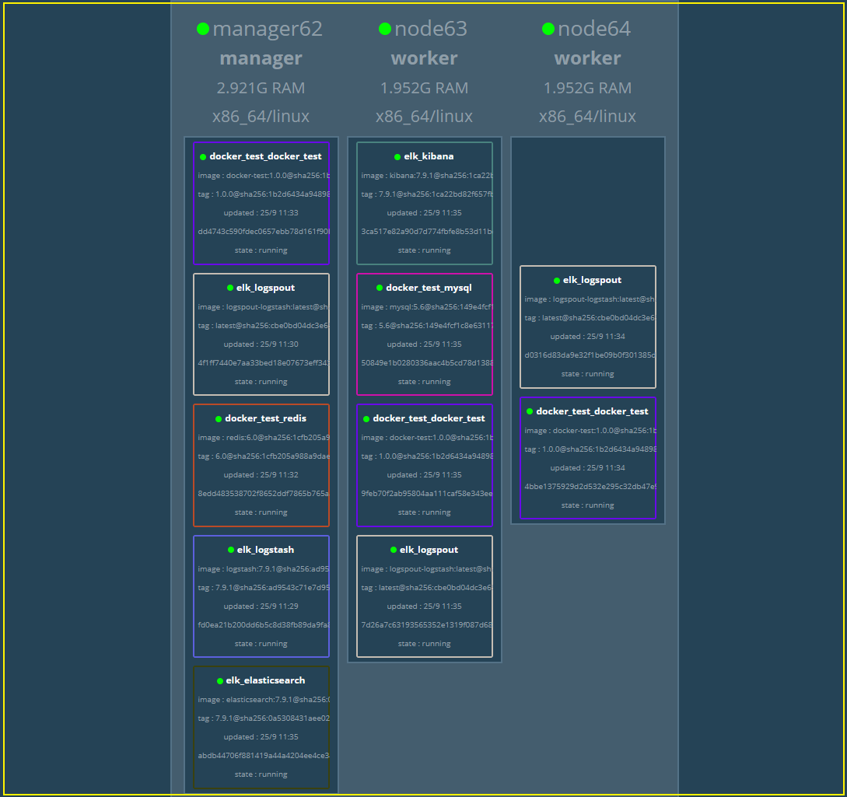
Task: Click the 2.921G RAM value
Action: click(261, 88)
